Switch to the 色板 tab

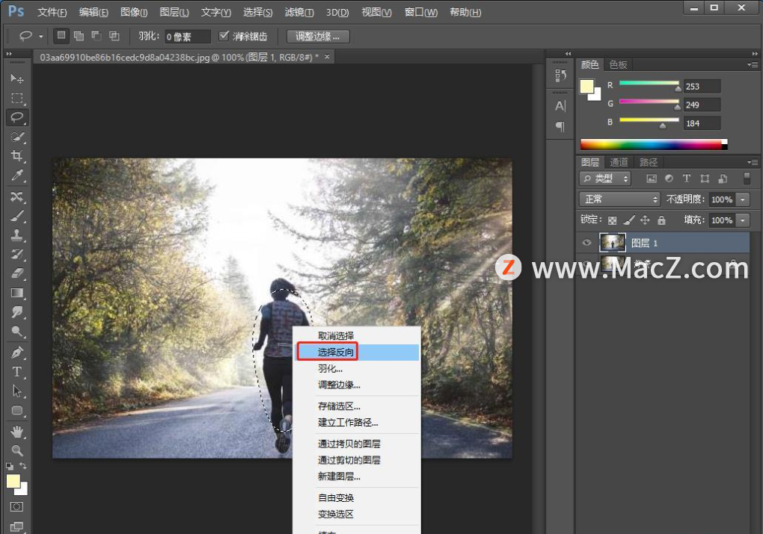[619, 65]
